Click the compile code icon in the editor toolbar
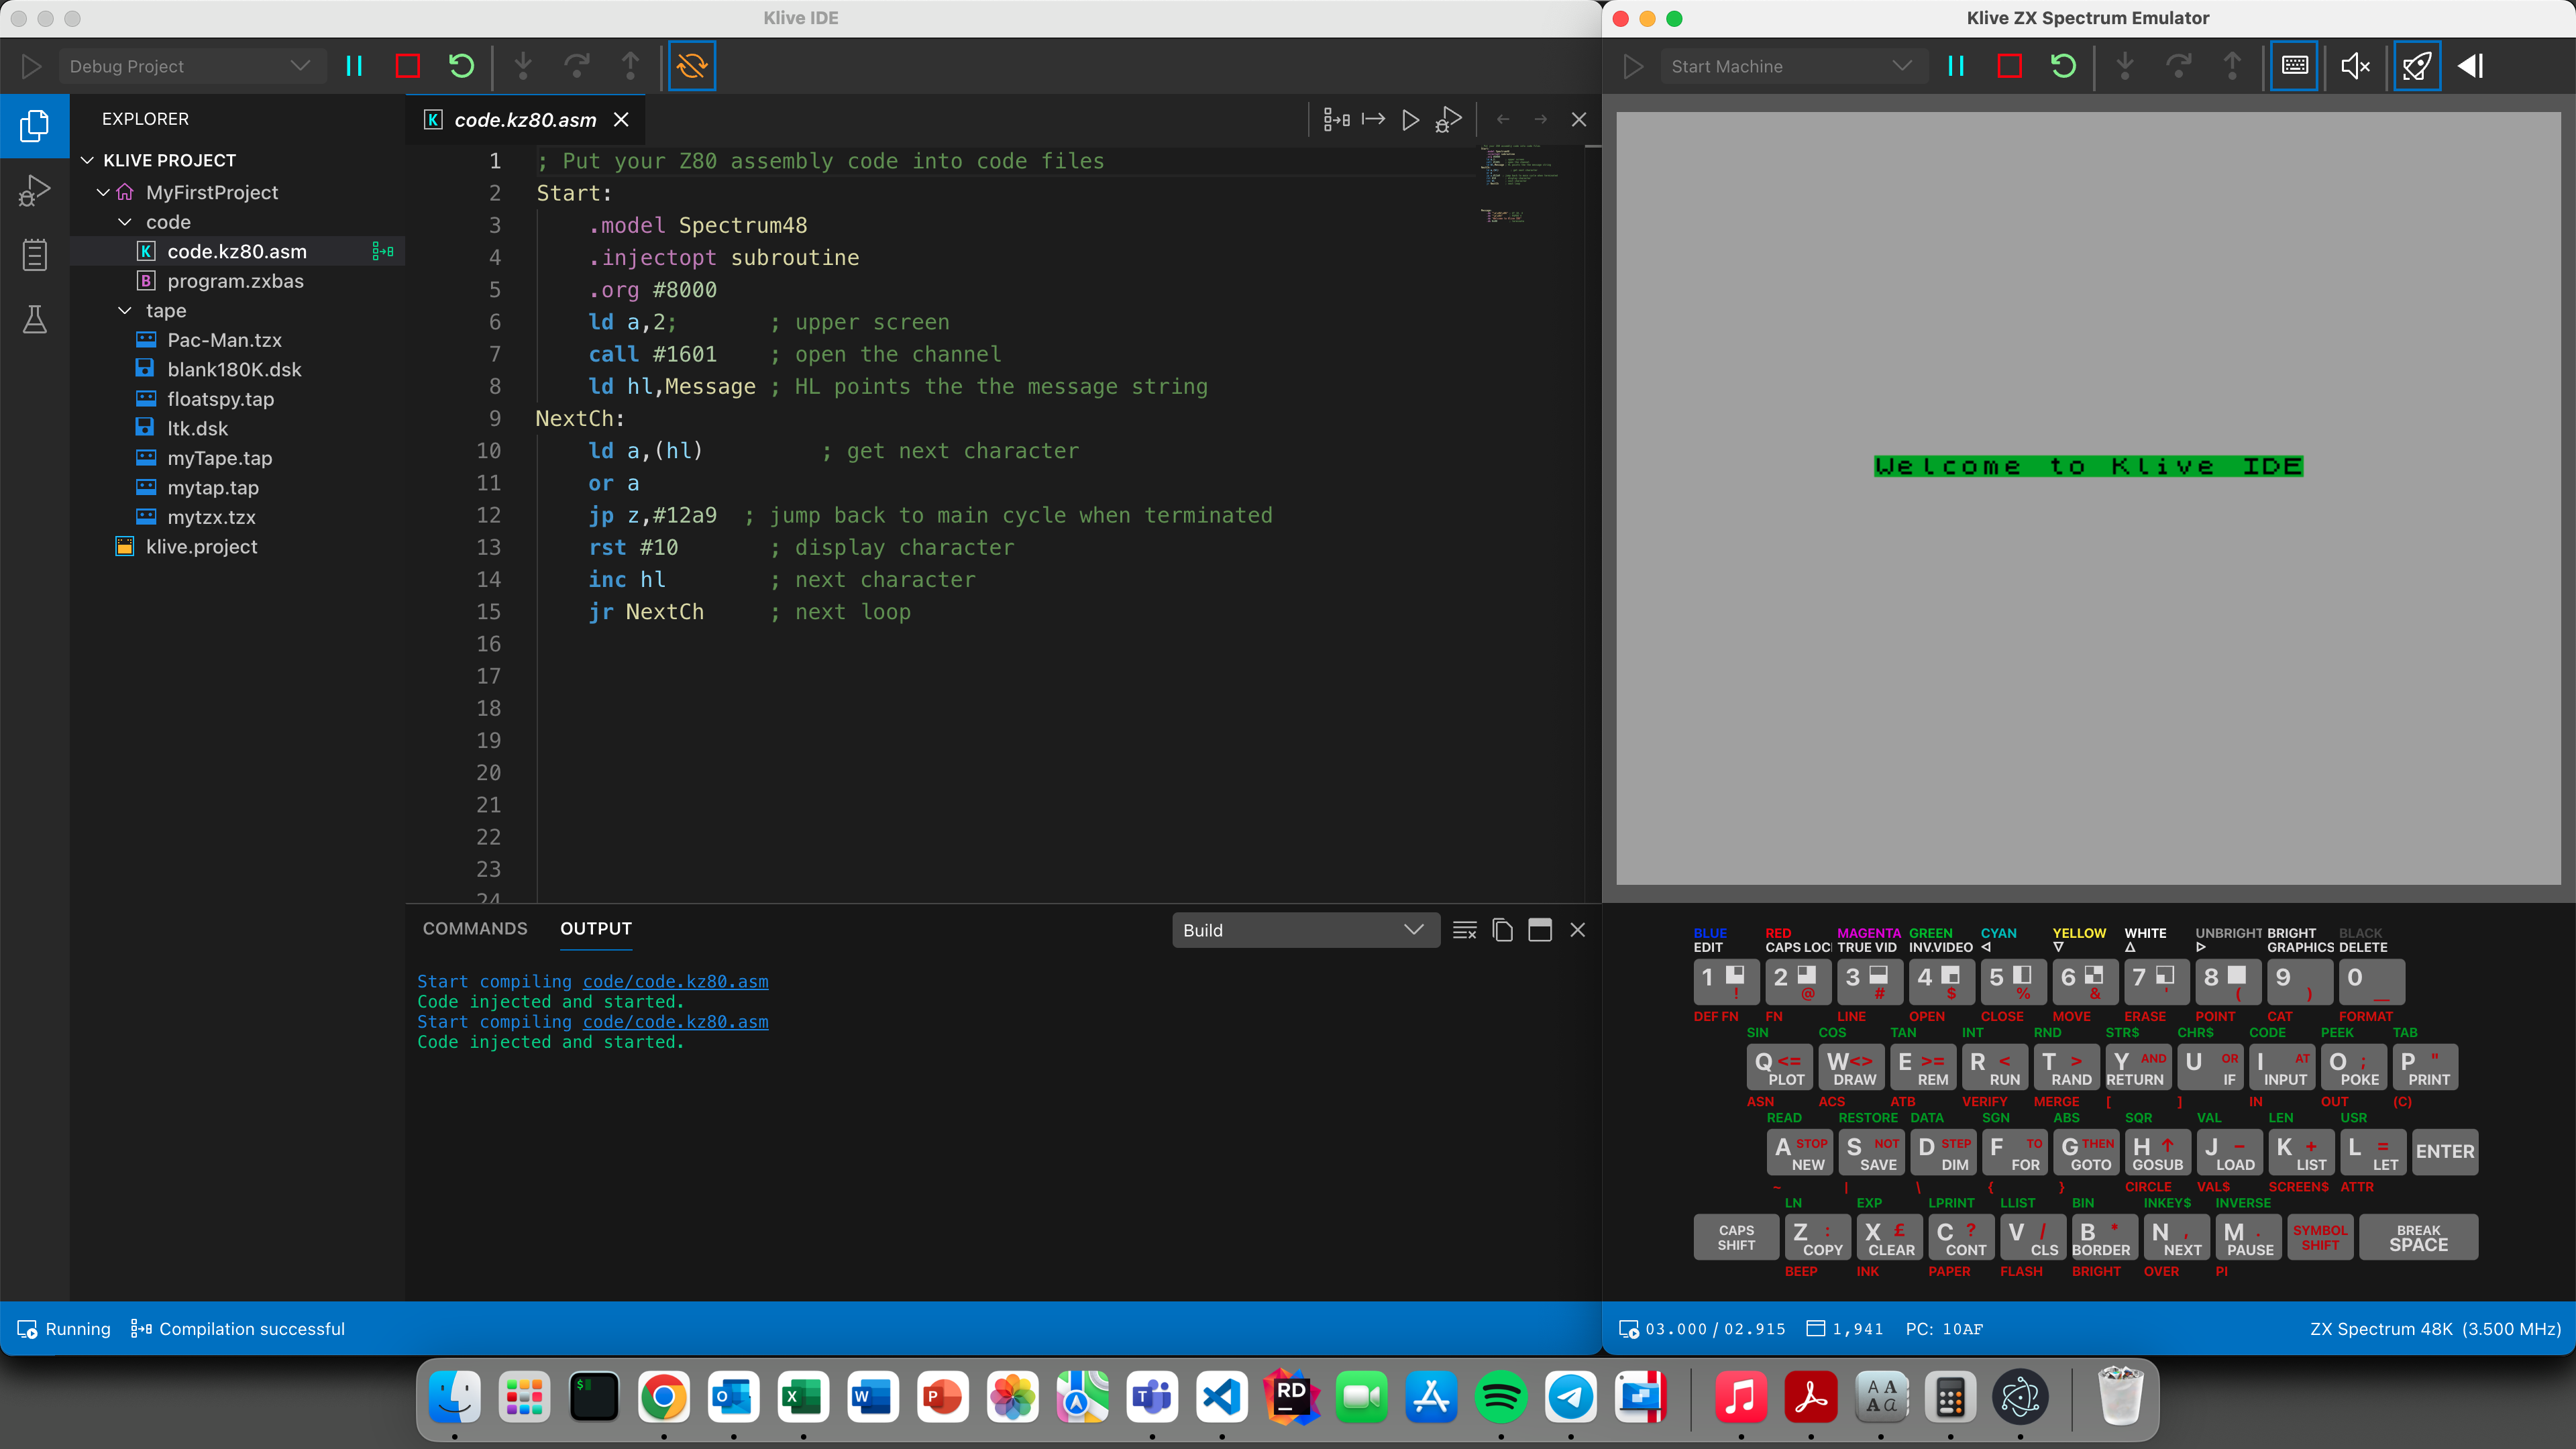This screenshot has height=1449, width=2576. point(1336,120)
